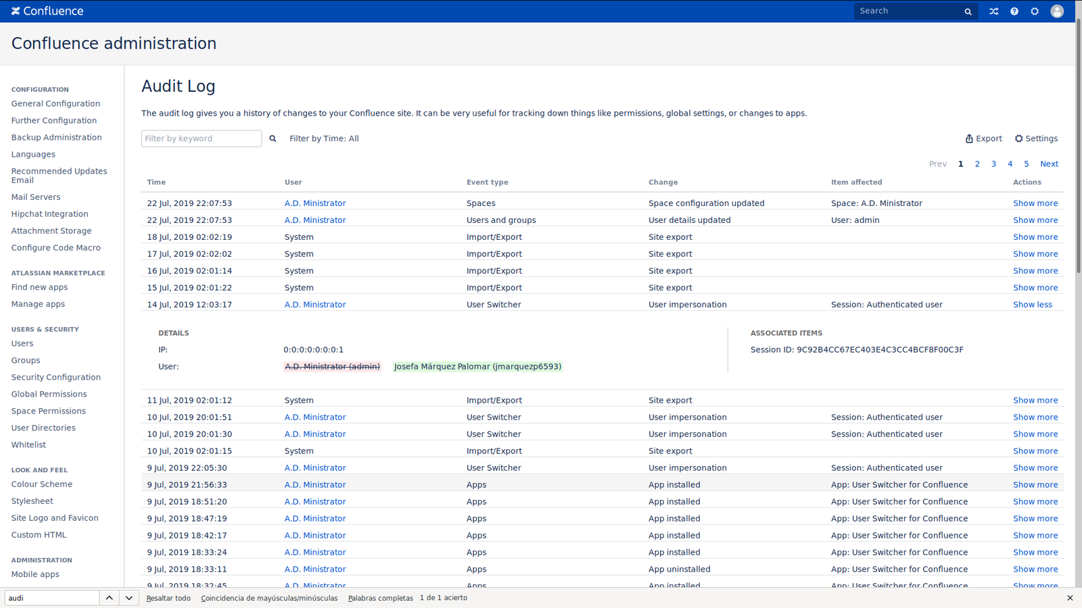Expand Show more for Space configuration updated
The height and width of the screenshot is (608, 1082).
pyautogui.click(x=1035, y=203)
